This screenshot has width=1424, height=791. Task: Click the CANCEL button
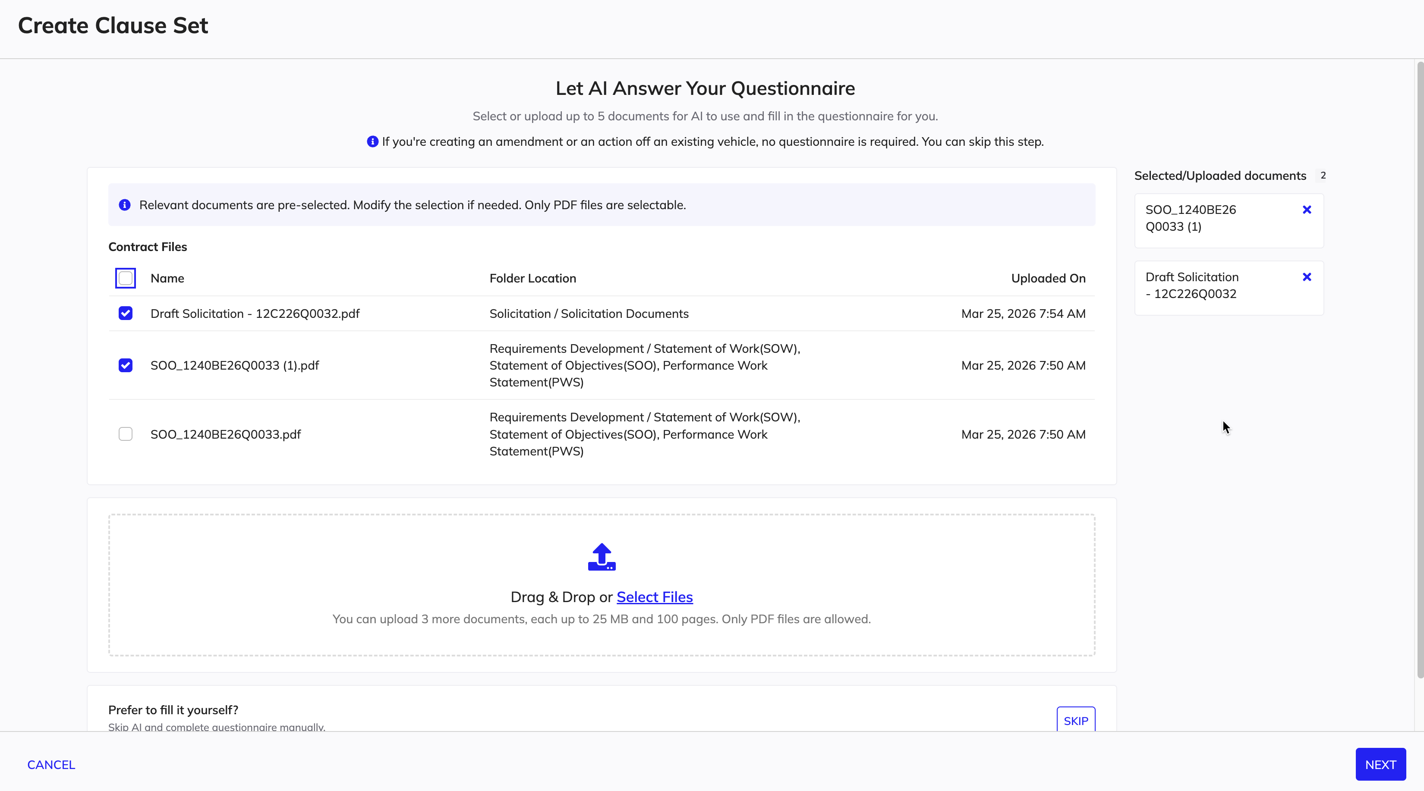[x=51, y=765]
